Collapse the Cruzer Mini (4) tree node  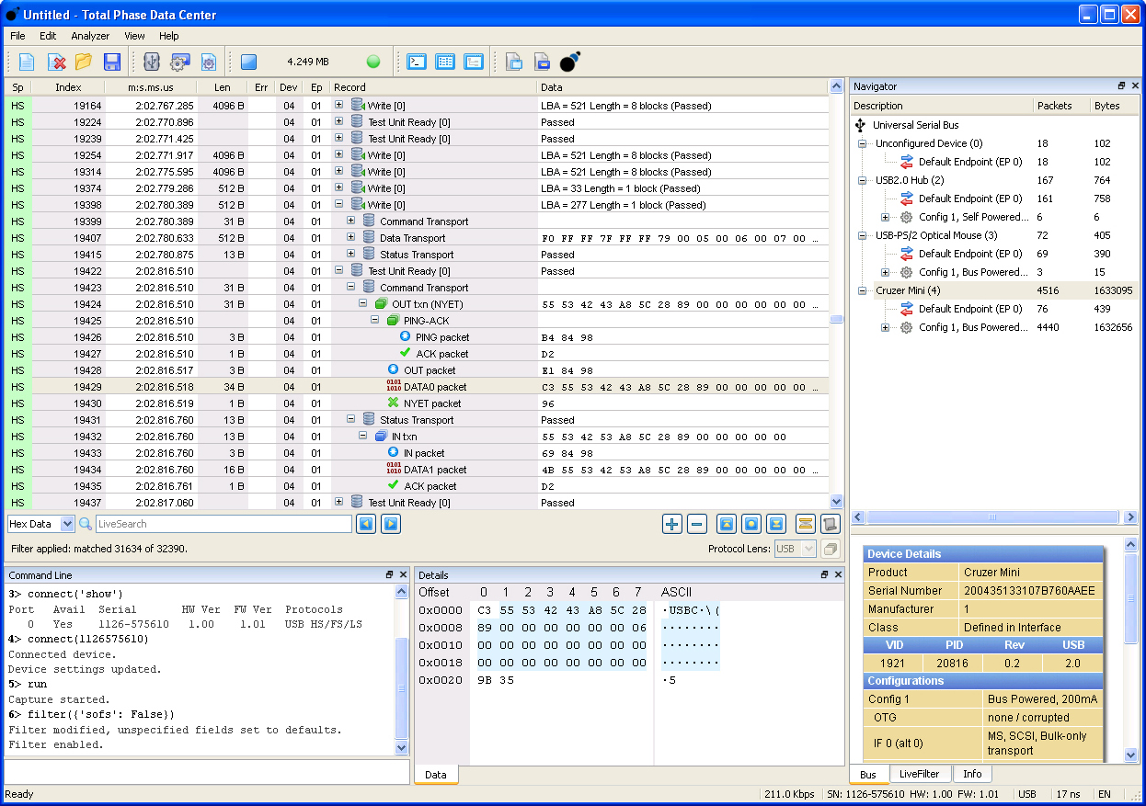pos(863,290)
